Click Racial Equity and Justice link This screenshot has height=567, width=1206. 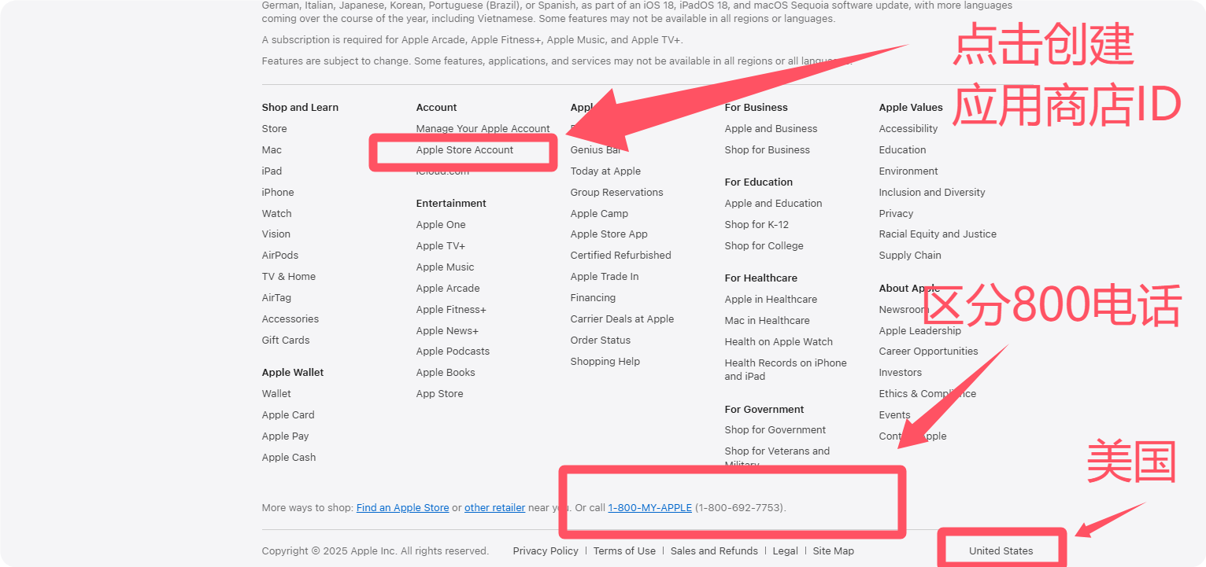(x=938, y=234)
